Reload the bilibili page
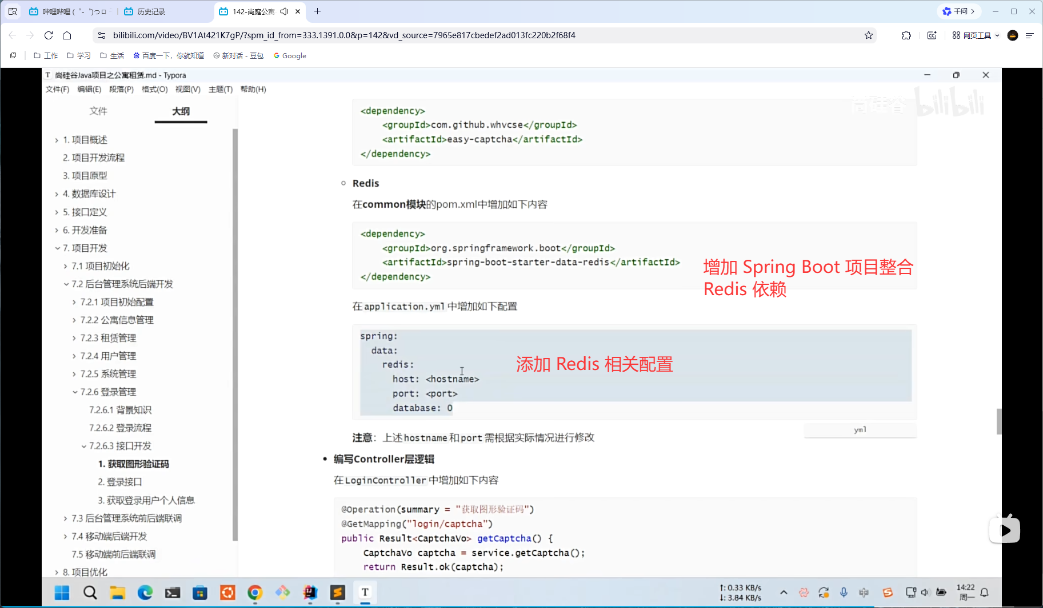Screen dimensions: 1043x608 click(x=49, y=35)
